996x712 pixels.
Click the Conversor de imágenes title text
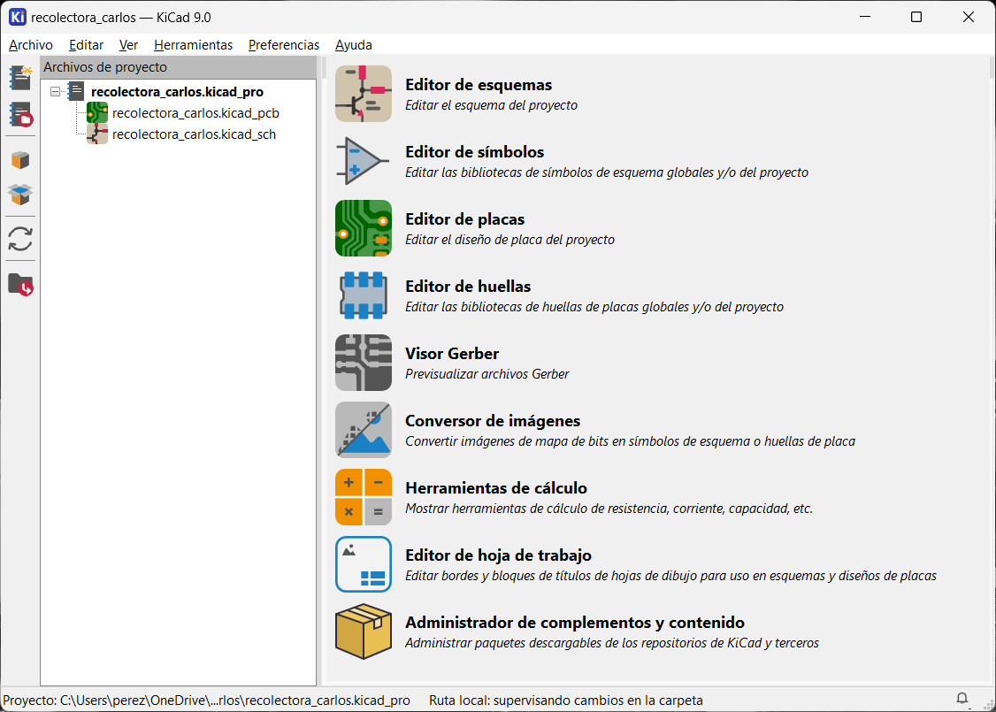click(493, 421)
